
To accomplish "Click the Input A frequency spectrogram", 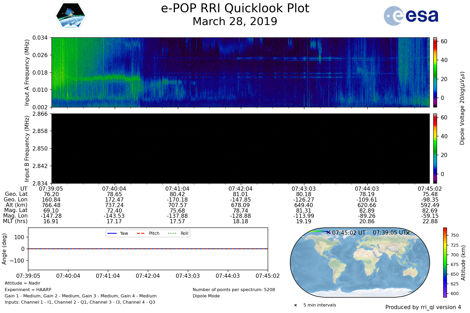I will (x=240, y=72).
